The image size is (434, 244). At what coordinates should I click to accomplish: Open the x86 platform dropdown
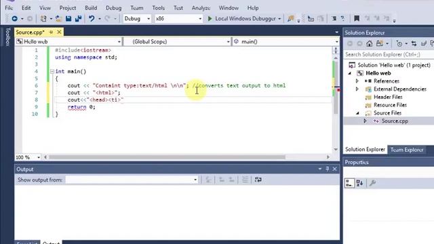point(200,18)
